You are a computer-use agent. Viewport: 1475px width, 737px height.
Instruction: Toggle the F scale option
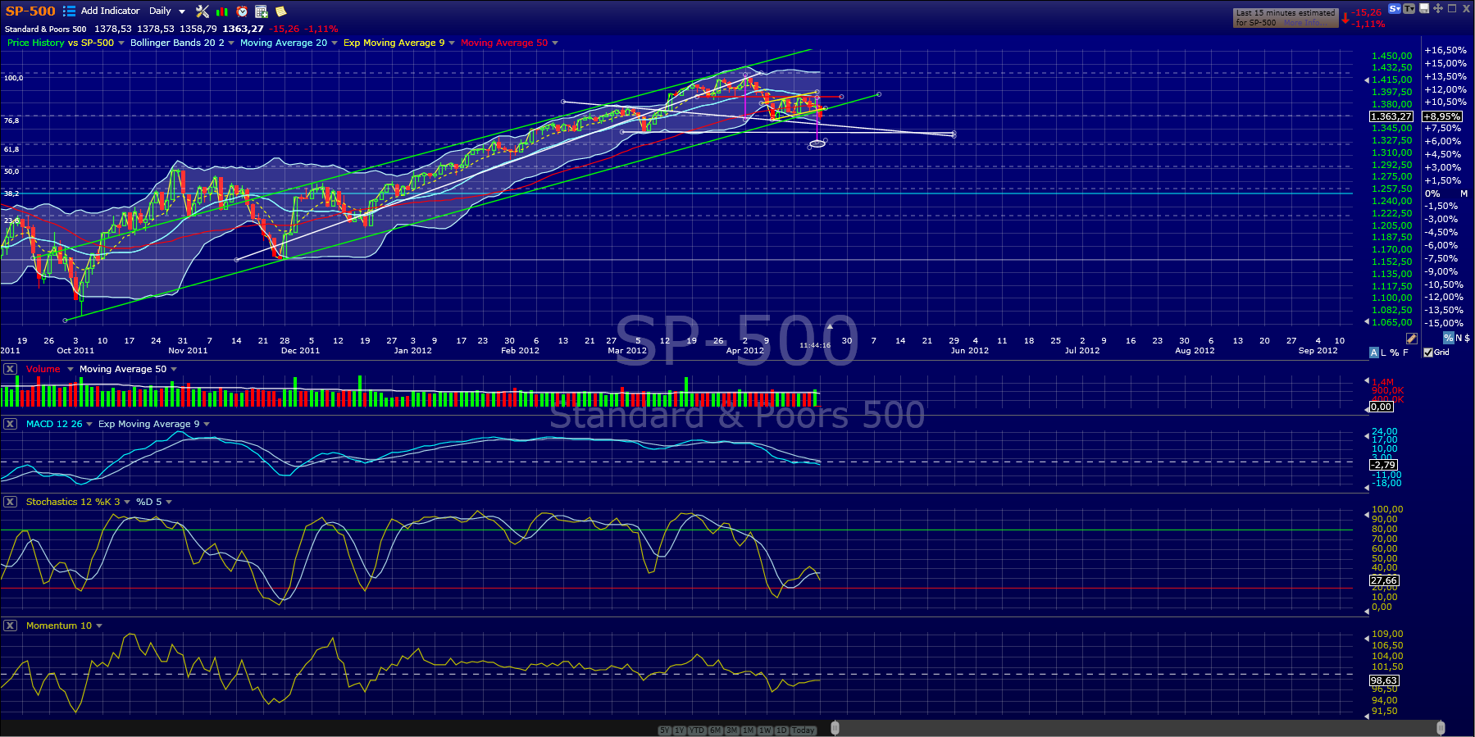click(x=1405, y=353)
